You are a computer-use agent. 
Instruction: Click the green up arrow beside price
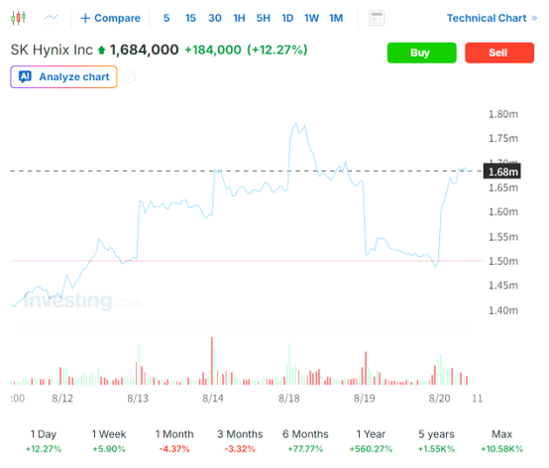[x=101, y=51]
